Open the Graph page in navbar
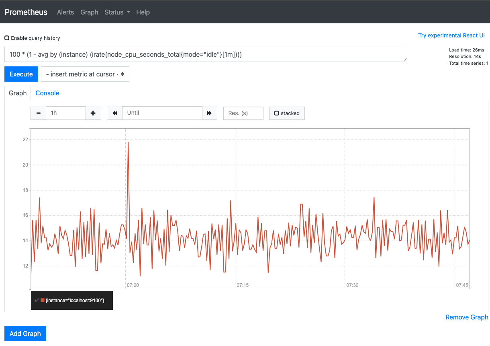The image size is (490, 346). pos(89,12)
